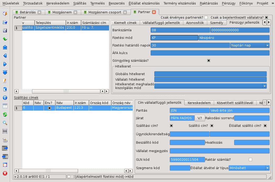This screenshot has width=275, height=182.
Task: Click the magnifying glass search icon
Action: (5, 123)
